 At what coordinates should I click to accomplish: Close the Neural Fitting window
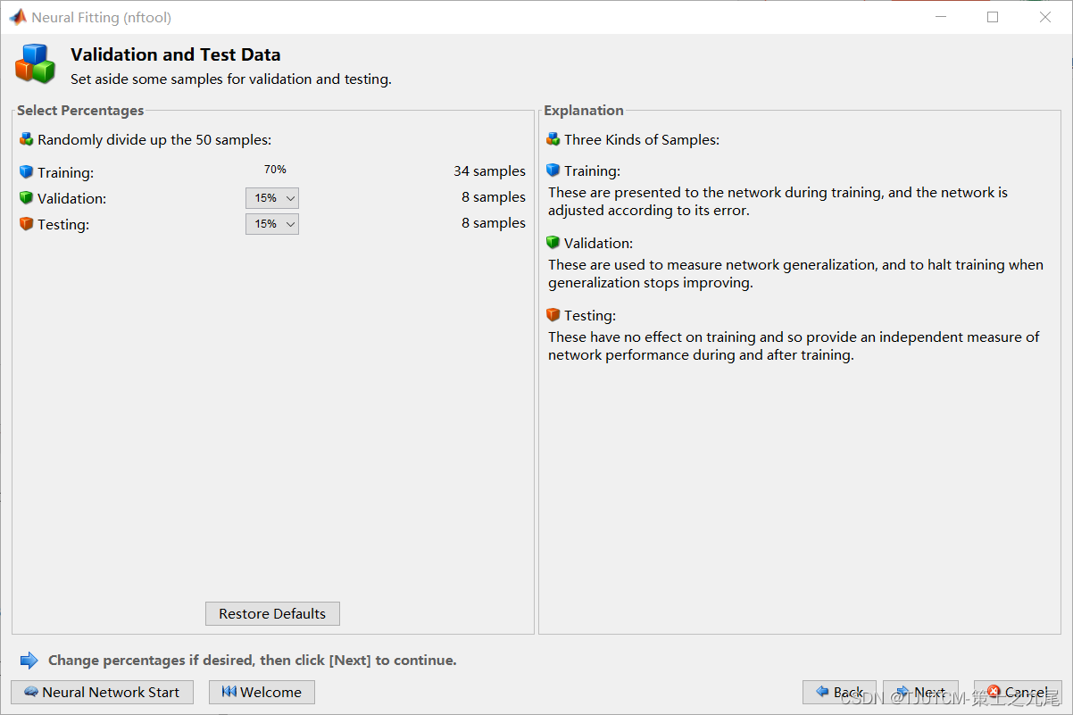1045,17
